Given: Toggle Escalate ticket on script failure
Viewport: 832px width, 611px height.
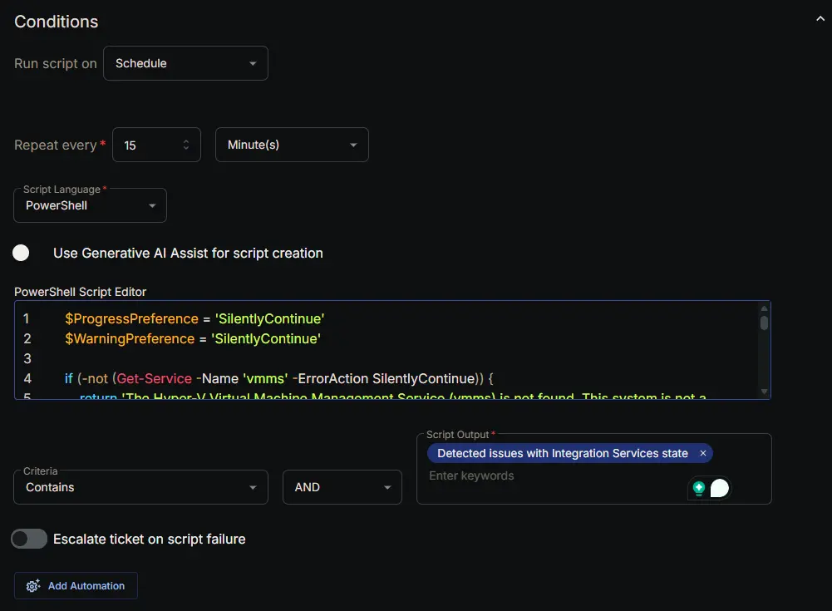Looking at the screenshot, I should click(x=29, y=540).
